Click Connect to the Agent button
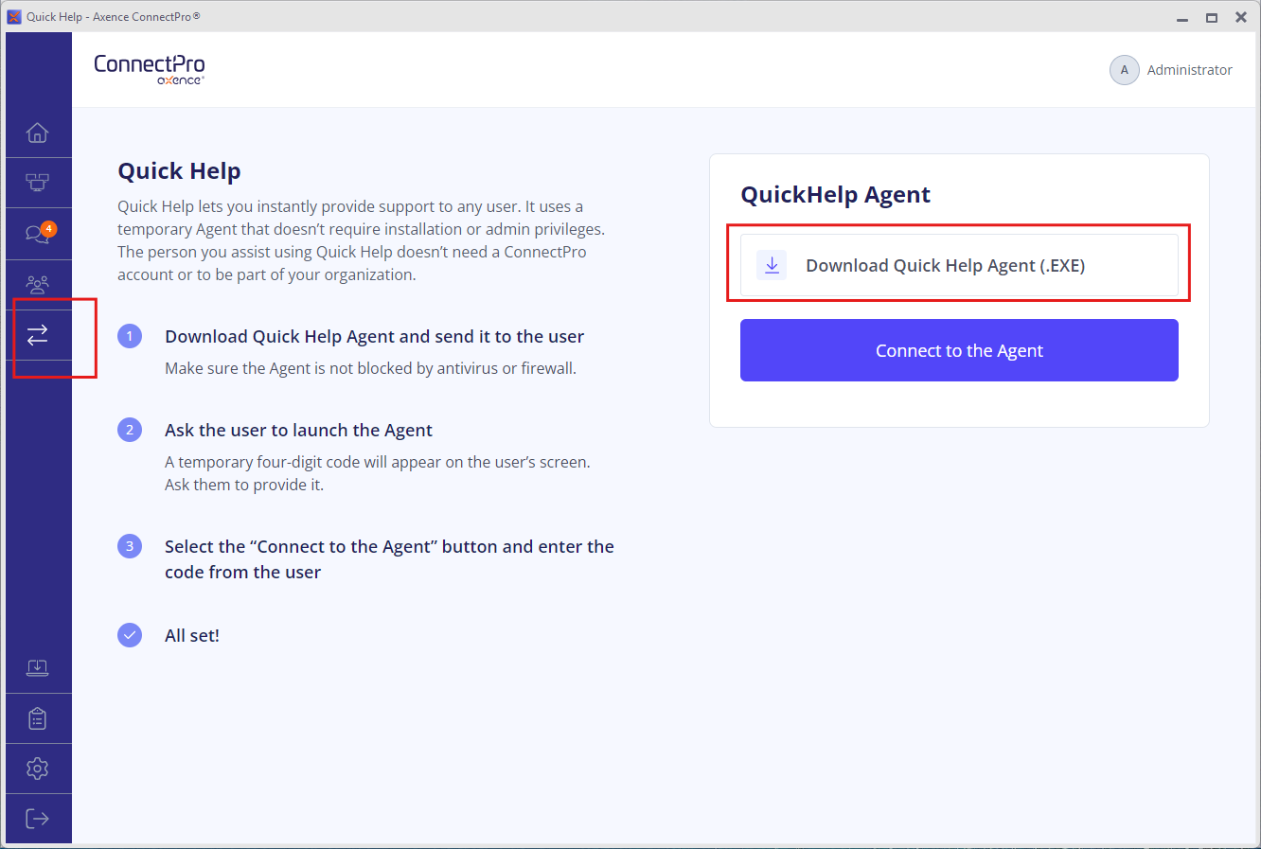This screenshot has height=849, width=1261. [959, 350]
